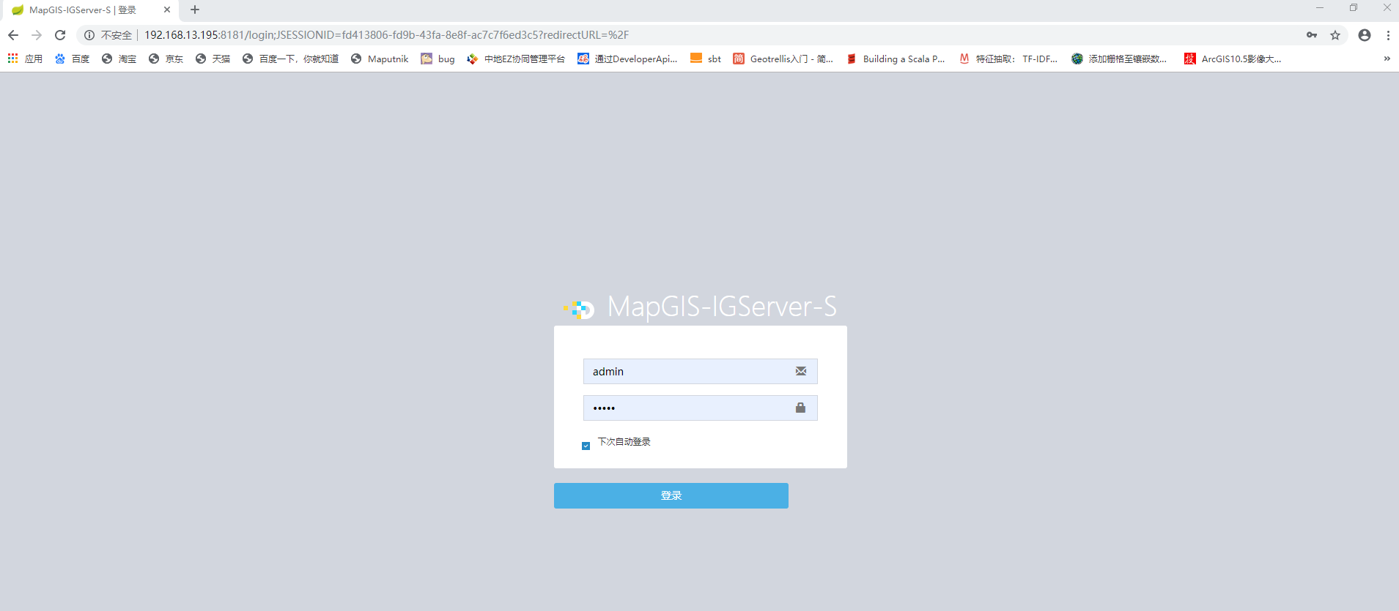Screen dimensions: 1399x611
Task: Go back to the previous page
Action: [x=13, y=35]
